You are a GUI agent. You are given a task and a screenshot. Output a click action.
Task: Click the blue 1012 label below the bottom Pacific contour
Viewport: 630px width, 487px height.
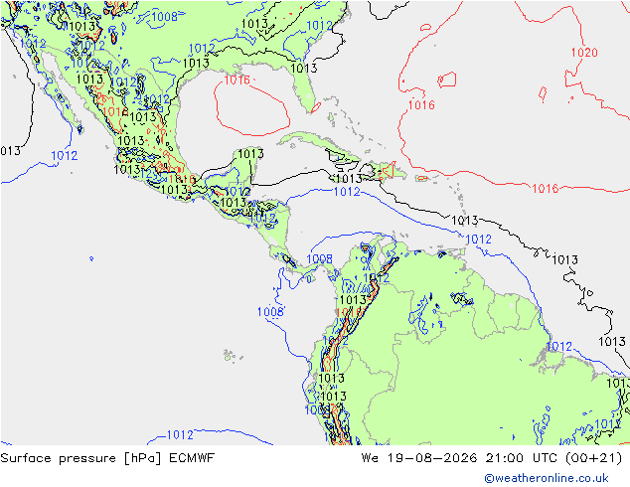tap(180, 434)
